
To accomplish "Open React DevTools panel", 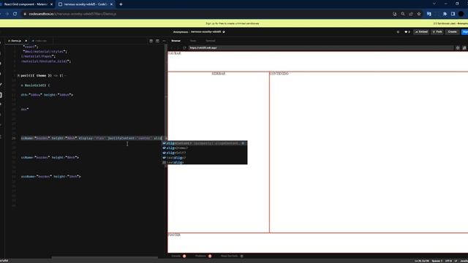I will point(232,256).
